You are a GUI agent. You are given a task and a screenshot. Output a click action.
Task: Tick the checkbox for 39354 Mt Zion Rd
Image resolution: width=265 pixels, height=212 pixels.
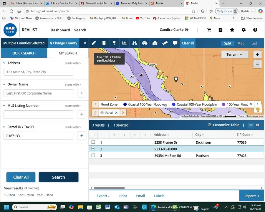coord(93,155)
